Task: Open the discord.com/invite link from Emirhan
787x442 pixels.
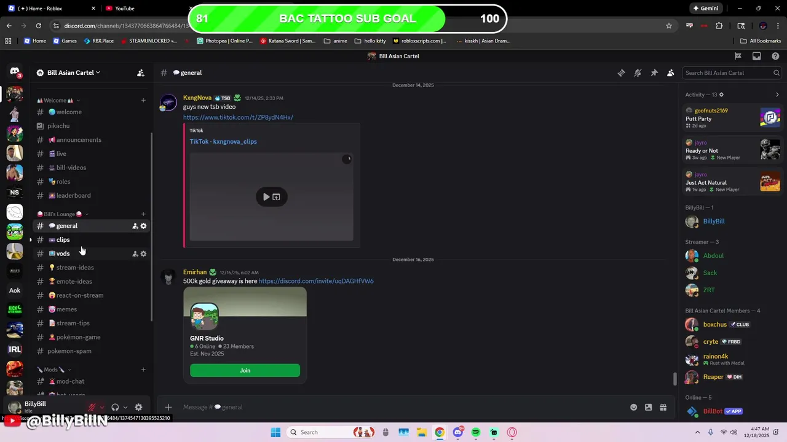Action: tap(316, 281)
